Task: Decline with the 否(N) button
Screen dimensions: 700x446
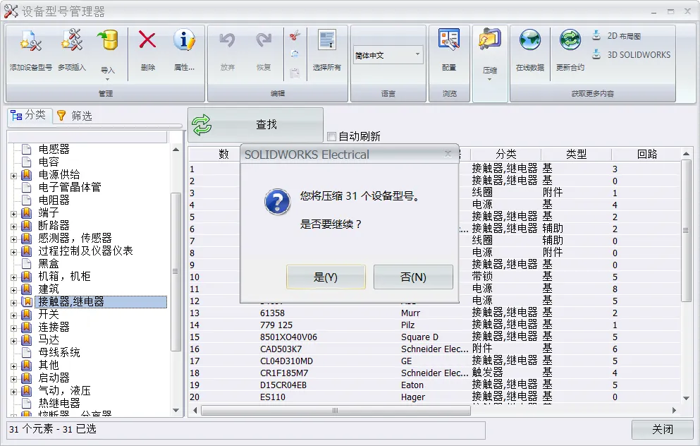Action: pos(413,277)
